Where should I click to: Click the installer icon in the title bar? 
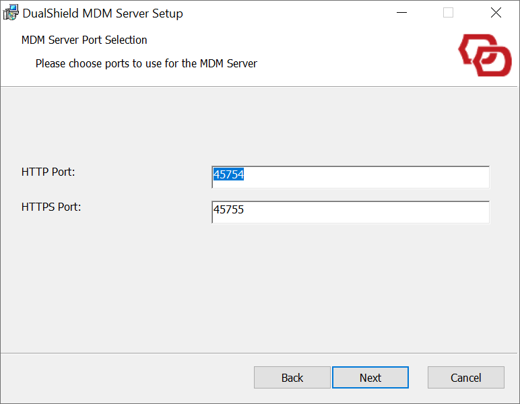[11, 13]
